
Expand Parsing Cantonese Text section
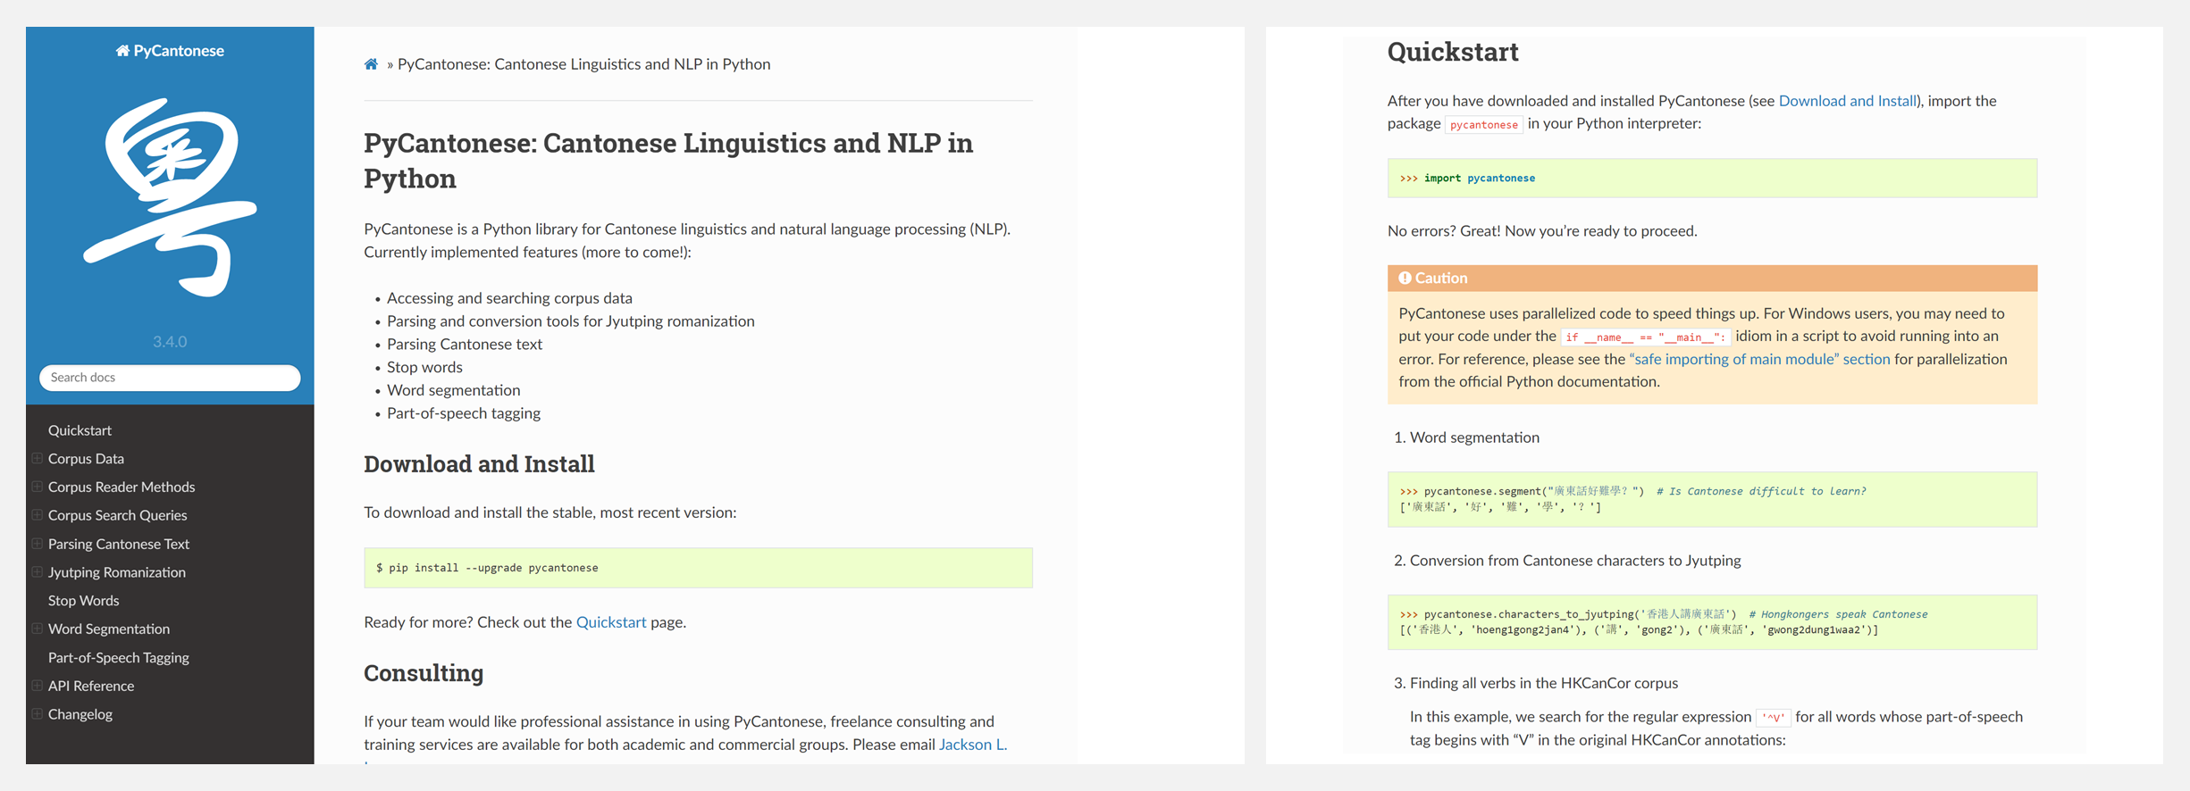[x=38, y=544]
